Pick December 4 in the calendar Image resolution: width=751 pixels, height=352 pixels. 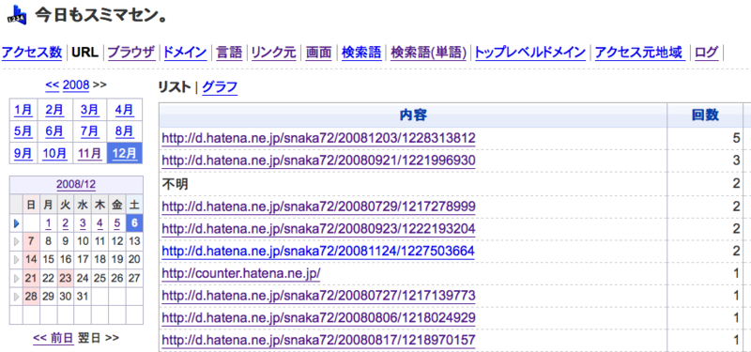(100, 223)
